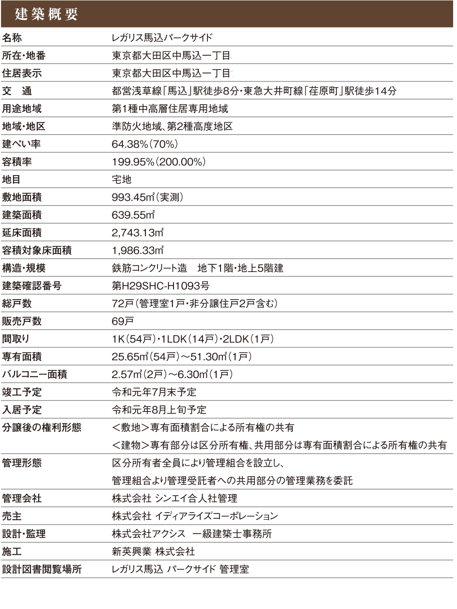
Task: Click the 第1種中高層住居専用地域 value
Action: click(170, 109)
